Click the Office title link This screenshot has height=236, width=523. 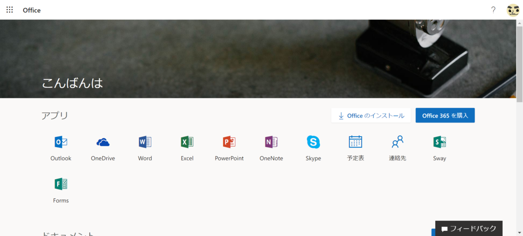[x=32, y=10]
